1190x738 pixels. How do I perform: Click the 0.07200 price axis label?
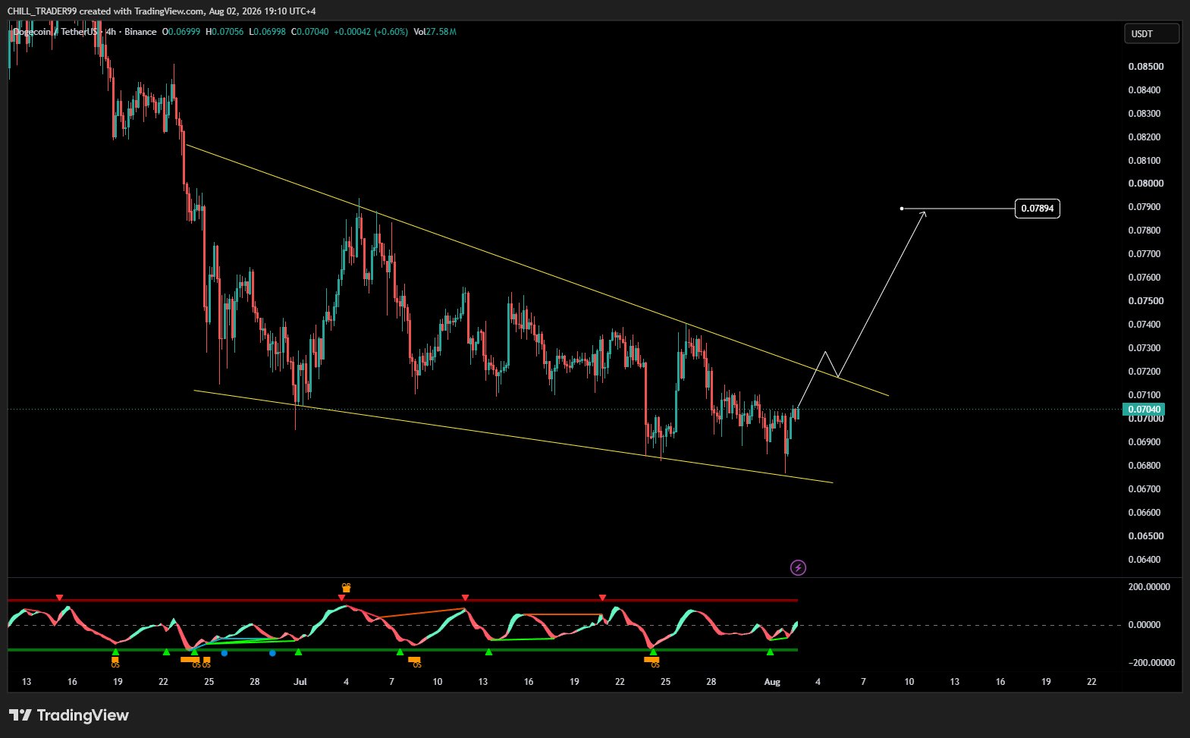1145,372
